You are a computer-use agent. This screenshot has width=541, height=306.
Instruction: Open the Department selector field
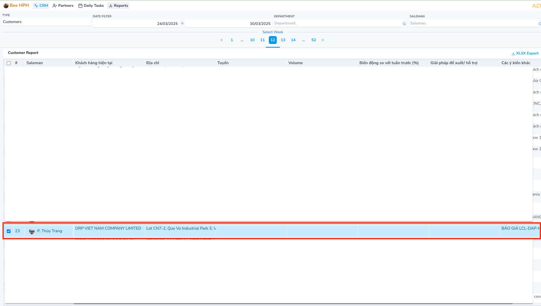(340, 24)
